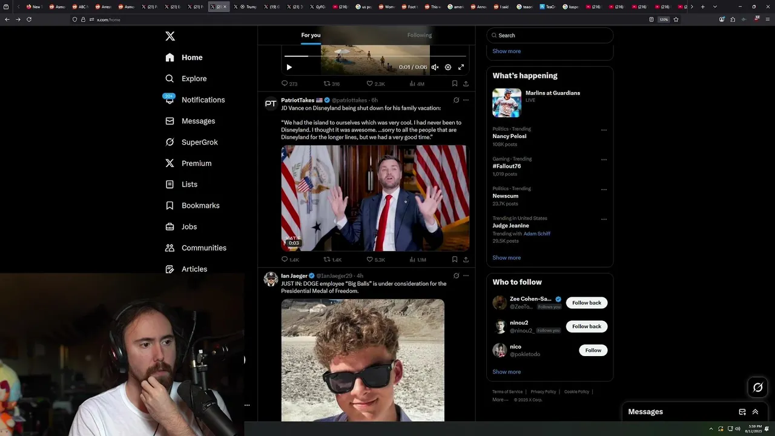Open the Nancy Pelosi trending topic
The height and width of the screenshot is (436, 775).
click(x=509, y=136)
